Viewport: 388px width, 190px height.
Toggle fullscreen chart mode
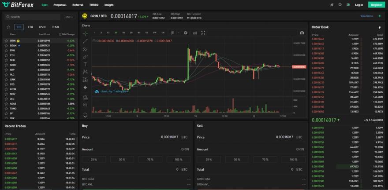point(203,33)
